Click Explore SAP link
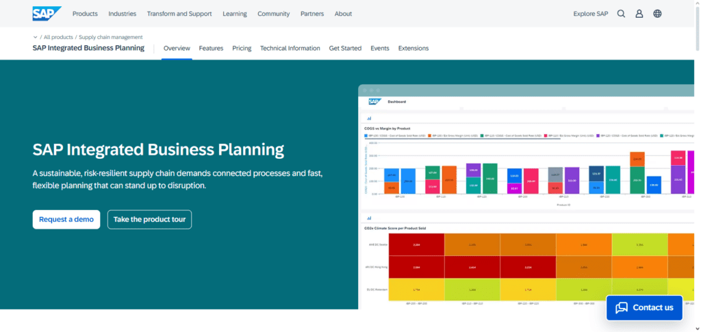The height and width of the screenshot is (332, 701). (591, 14)
